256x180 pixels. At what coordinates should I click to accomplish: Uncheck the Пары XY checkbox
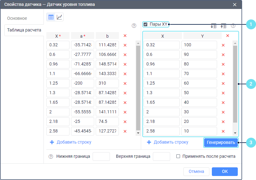[x=145, y=24]
